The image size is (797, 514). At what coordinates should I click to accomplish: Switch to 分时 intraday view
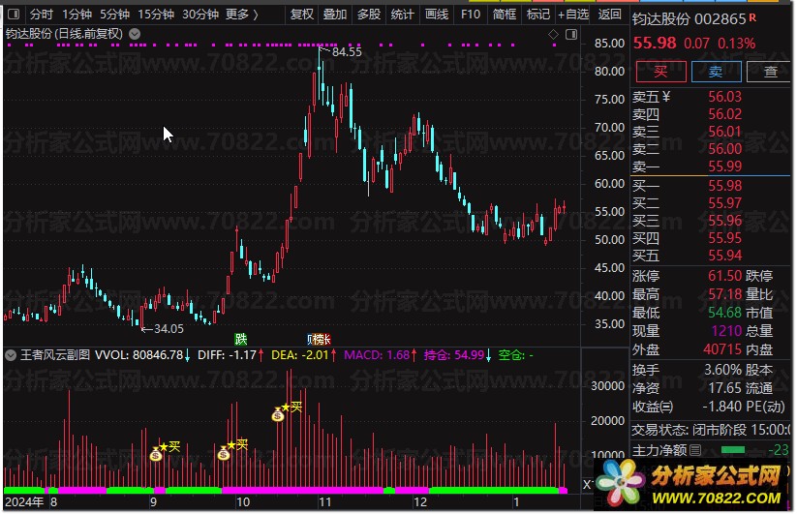[42, 15]
